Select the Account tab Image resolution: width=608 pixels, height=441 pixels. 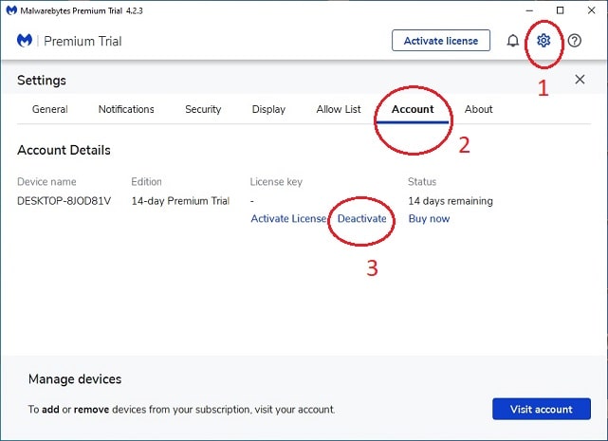(x=413, y=109)
